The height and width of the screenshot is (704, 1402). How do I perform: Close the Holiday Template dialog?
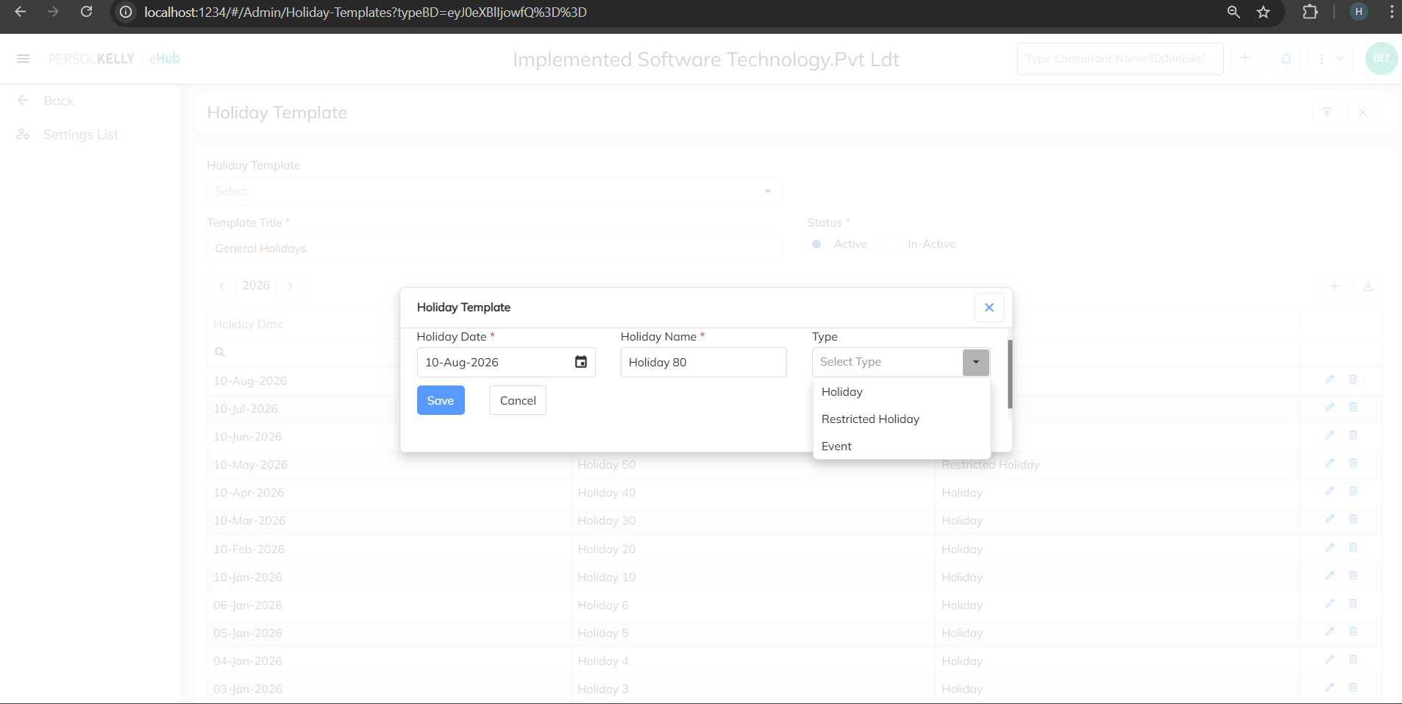989,307
